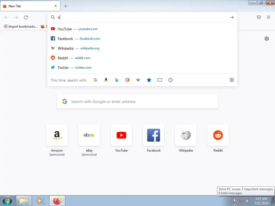Search this time with DuckDuckGo
The width and height of the screenshot is (275, 206).
(x=128, y=80)
